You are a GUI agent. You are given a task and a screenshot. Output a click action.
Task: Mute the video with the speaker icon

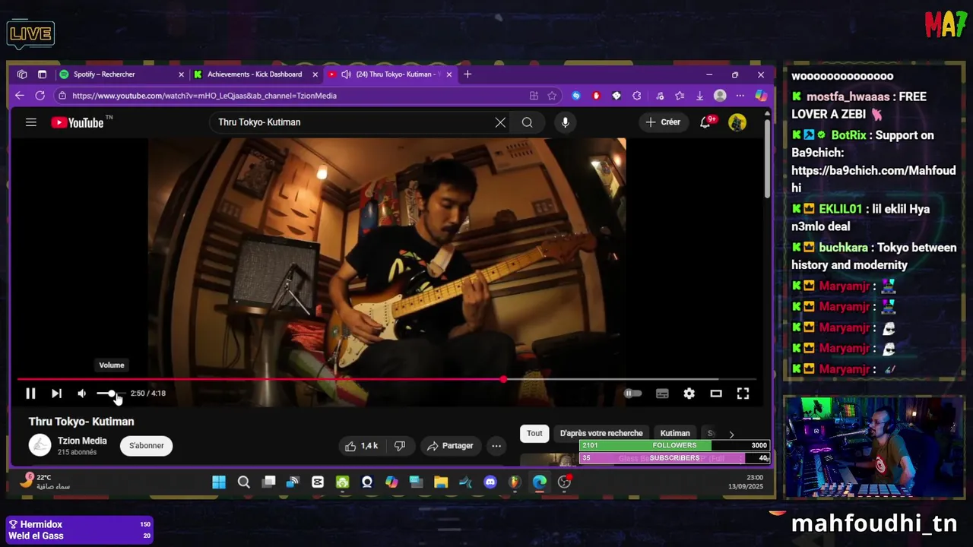(x=82, y=394)
